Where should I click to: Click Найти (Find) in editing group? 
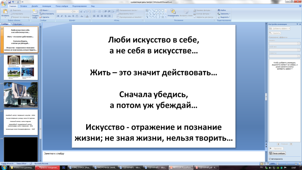tap(222, 10)
